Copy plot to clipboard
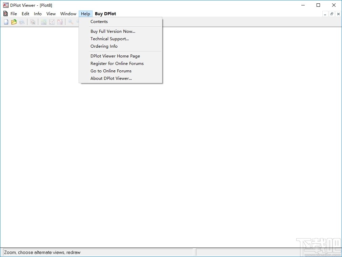The width and height of the screenshot is (342, 257). pyautogui.click(x=33, y=22)
